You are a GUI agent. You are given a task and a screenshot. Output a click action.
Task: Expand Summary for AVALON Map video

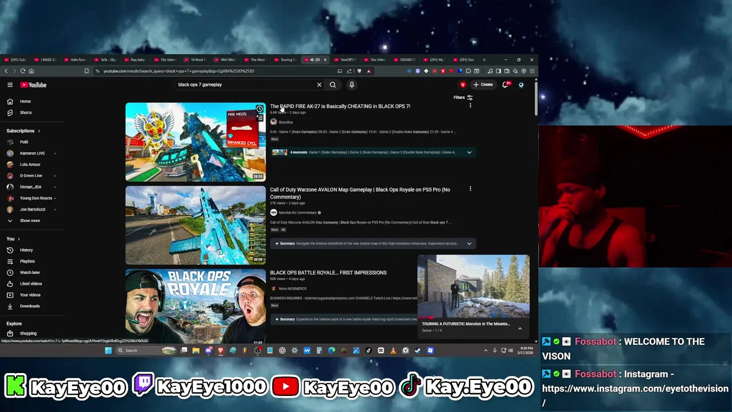click(469, 244)
